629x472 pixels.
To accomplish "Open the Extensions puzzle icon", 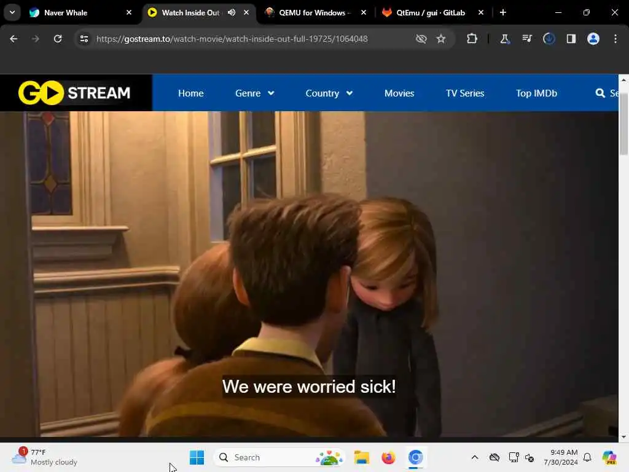I will tap(472, 39).
